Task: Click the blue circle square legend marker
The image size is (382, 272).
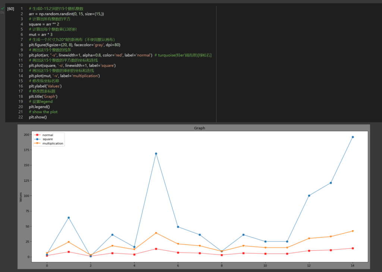Action: click(x=37, y=139)
